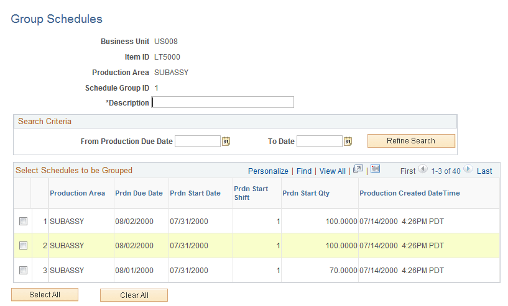Viewport: 508px width, 306px height.
Task: Tick the checkbox on highlighted row 2
Action: coord(24,246)
